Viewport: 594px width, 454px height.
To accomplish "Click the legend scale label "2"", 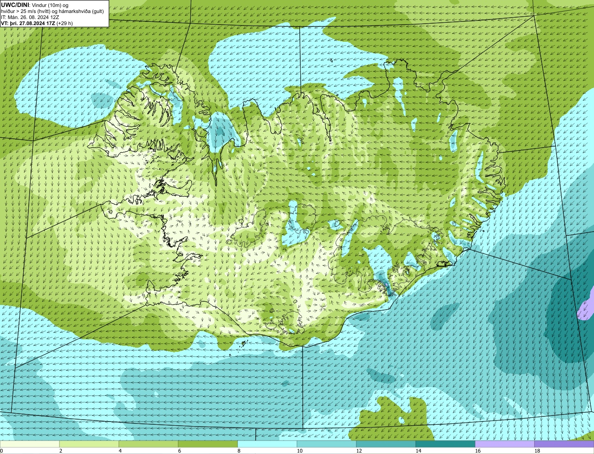I will [x=61, y=451].
